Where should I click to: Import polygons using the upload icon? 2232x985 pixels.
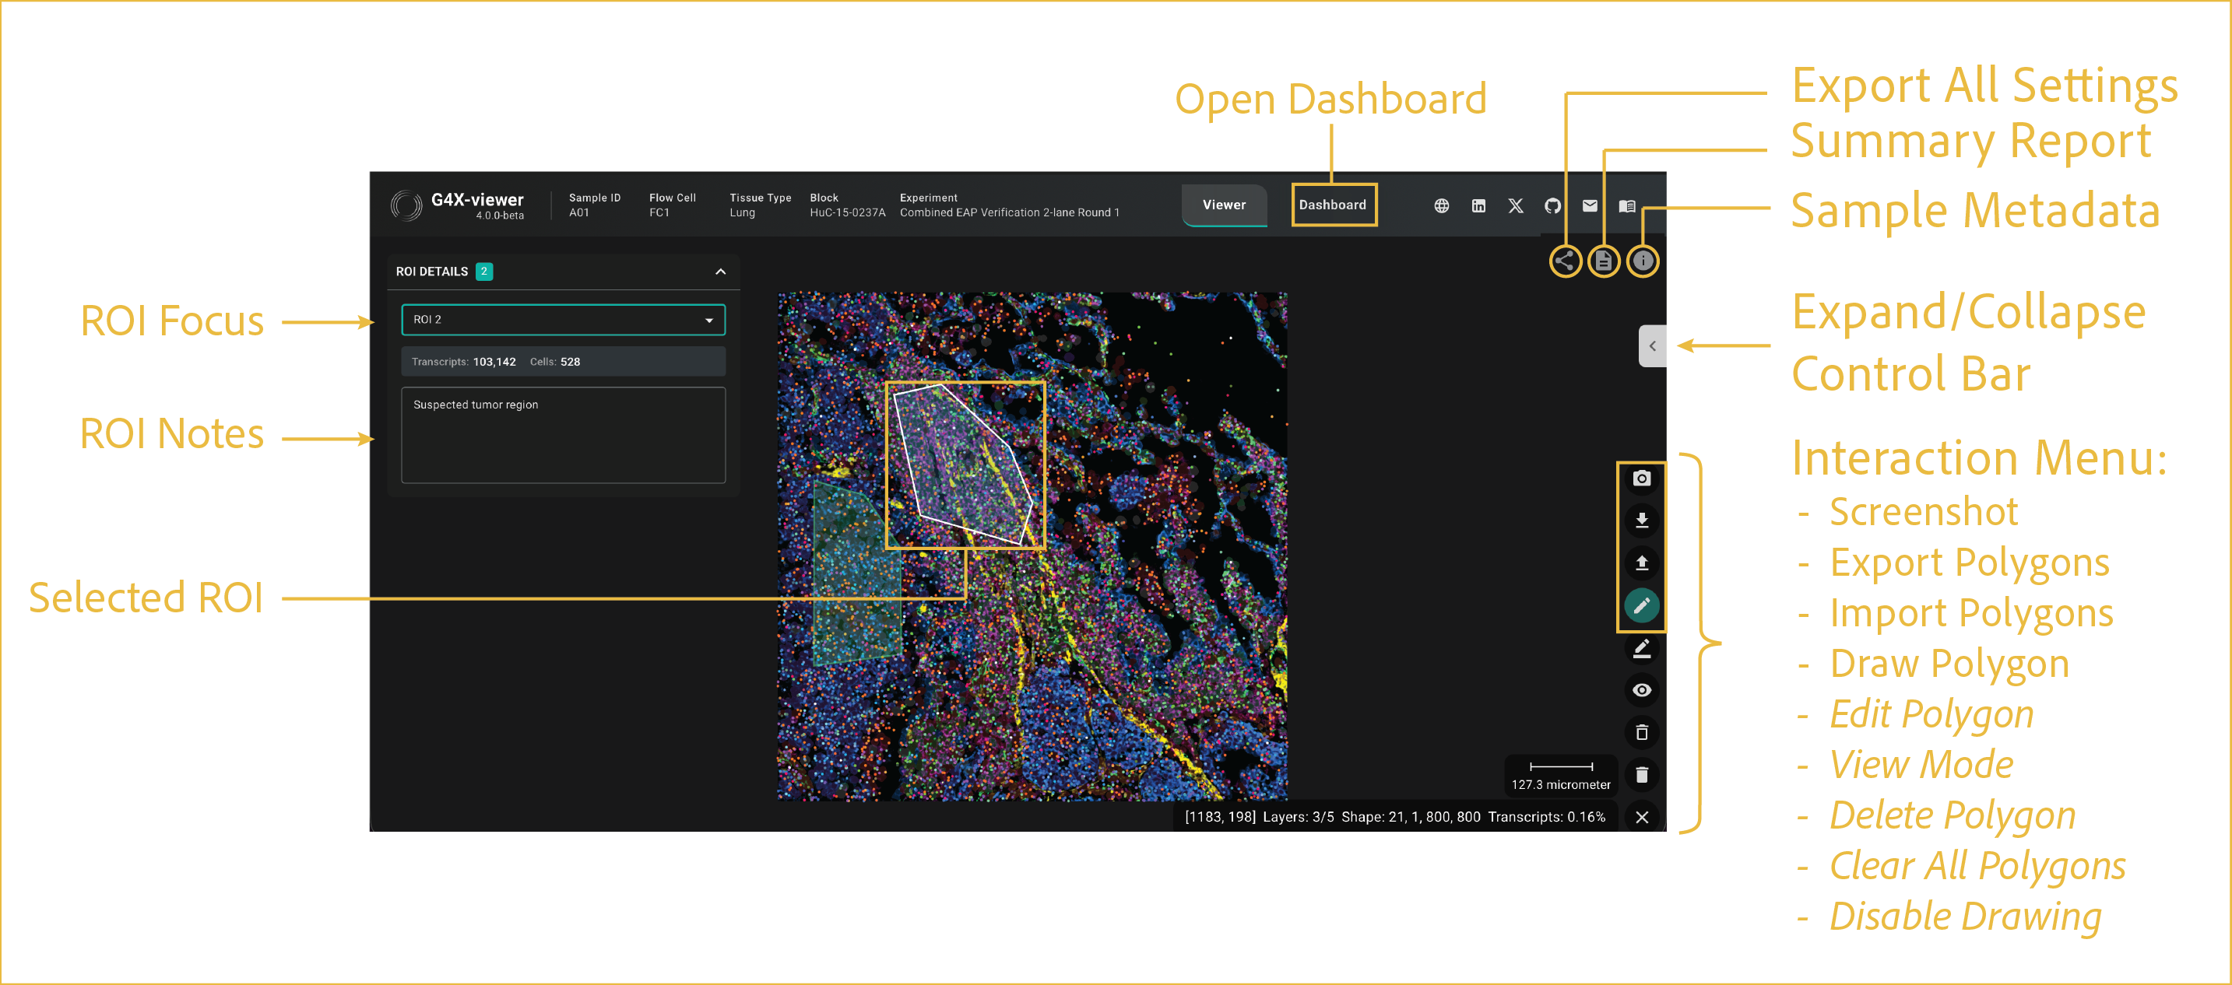pos(1641,563)
